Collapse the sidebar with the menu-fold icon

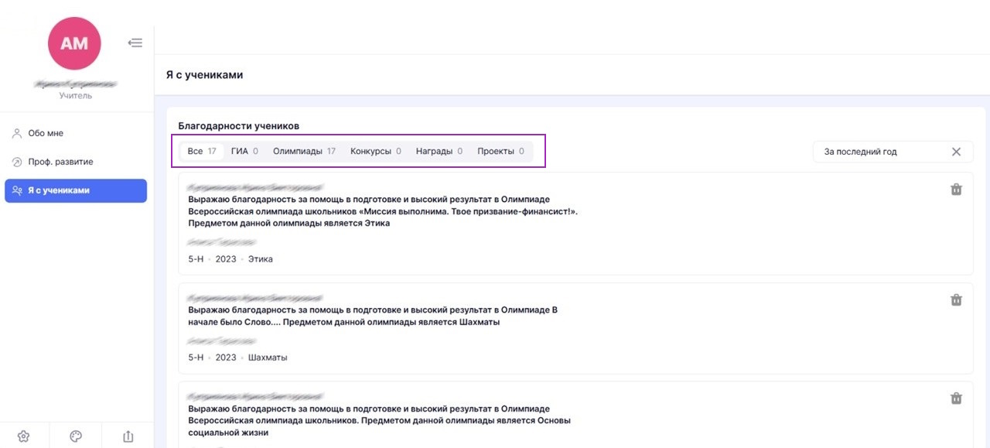[x=135, y=43]
